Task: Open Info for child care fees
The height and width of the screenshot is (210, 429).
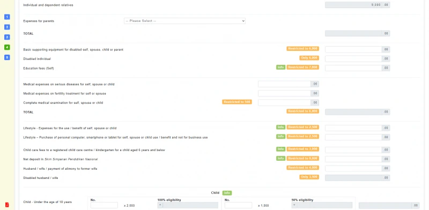Action: pos(280,149)
